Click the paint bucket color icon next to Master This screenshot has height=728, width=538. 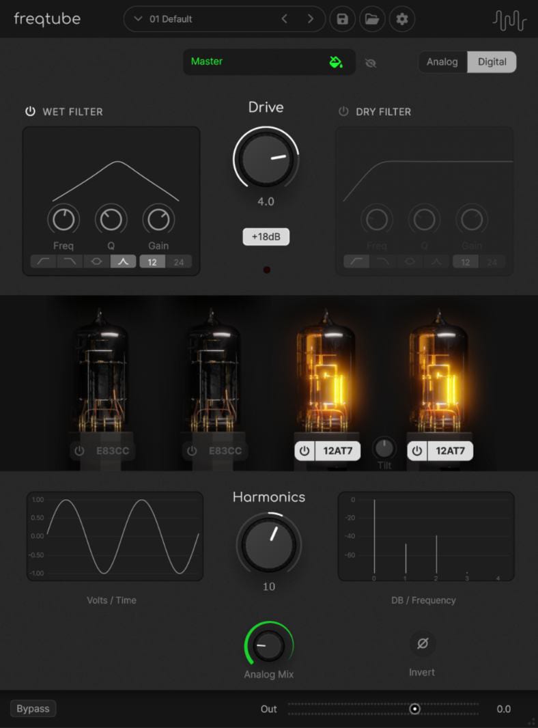point(335,62)
